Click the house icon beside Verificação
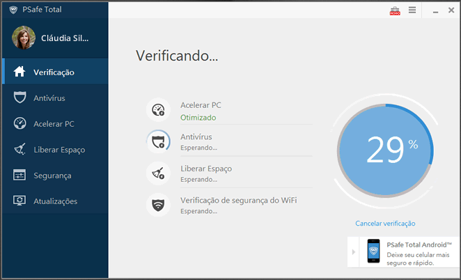Image resolution: width=461 pixels, height=280 pixels. coord(19,72)
